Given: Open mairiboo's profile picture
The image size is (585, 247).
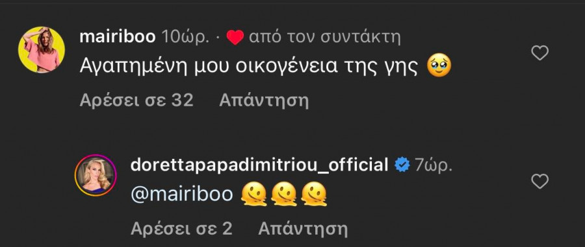Looking at the screenshot, I should click(42, 49).
